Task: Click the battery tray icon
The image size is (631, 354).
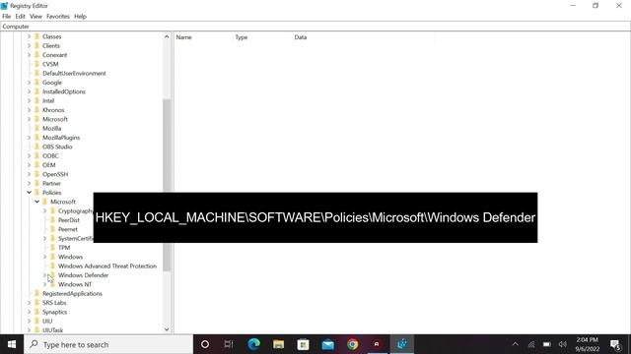Action: [x=546, y=344]
